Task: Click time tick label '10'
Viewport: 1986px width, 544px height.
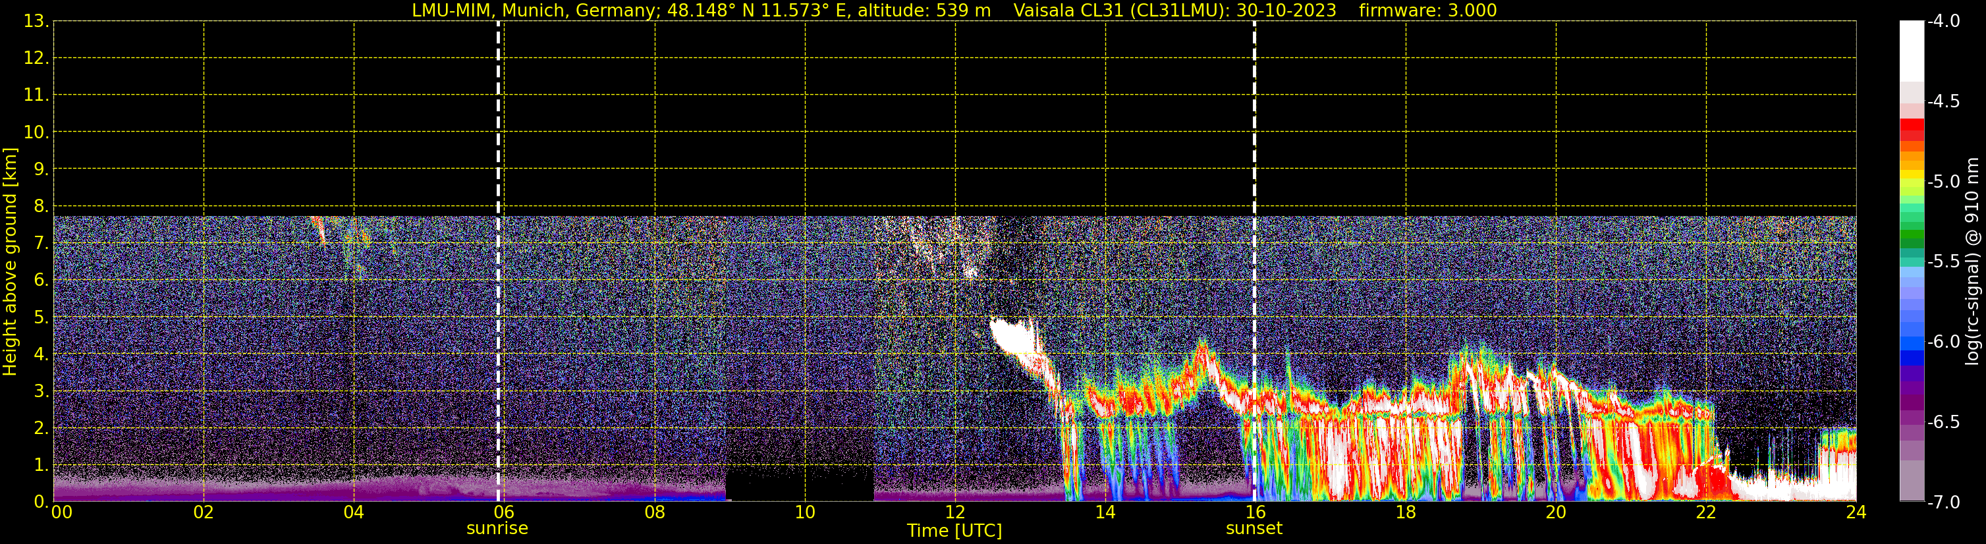Action: [805, 512]
